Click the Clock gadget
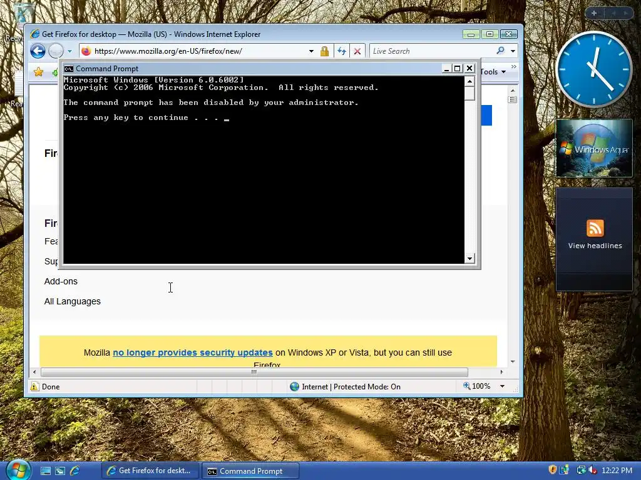The height and width of the screenshot is (480, 641). [x=594, y=69]
